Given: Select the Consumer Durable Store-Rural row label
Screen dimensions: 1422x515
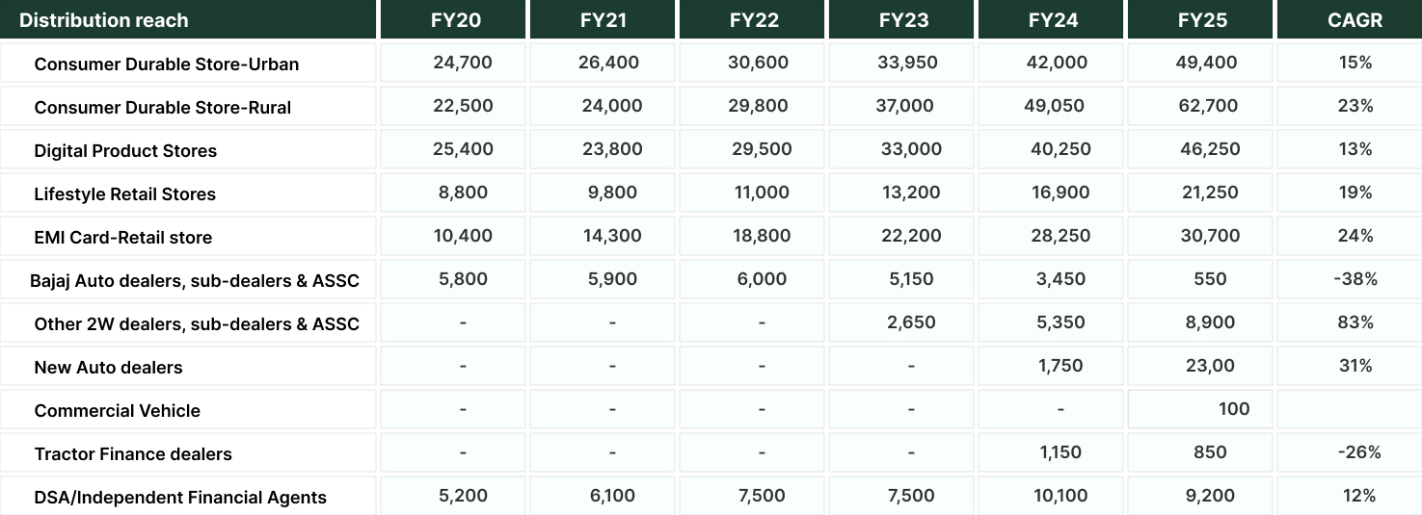Looking at the screenshot, I should point(163,108).
